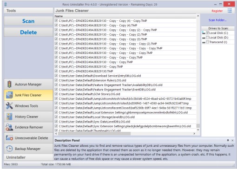
Task: Click the Local Disk (D:) drive icon
Action: tap(204, 38)
